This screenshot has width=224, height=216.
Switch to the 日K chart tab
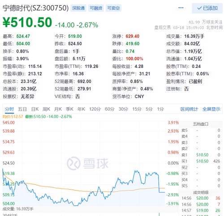click(x=35, y=109)
